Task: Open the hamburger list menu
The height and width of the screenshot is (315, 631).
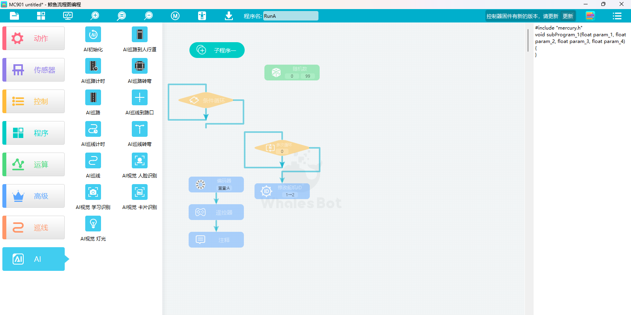Action: pyautogui.click(x=617, y=16)
